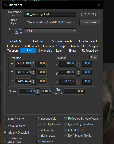Open the Location Ref Type tab
This screenshot has width=114, height=144.
point(55,46)
